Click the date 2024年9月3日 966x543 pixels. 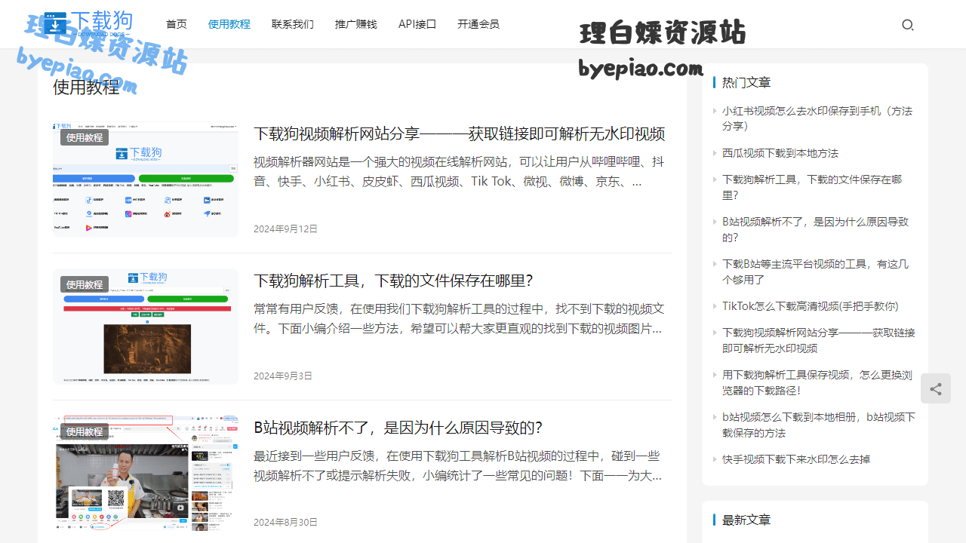(x=283, y=376)
